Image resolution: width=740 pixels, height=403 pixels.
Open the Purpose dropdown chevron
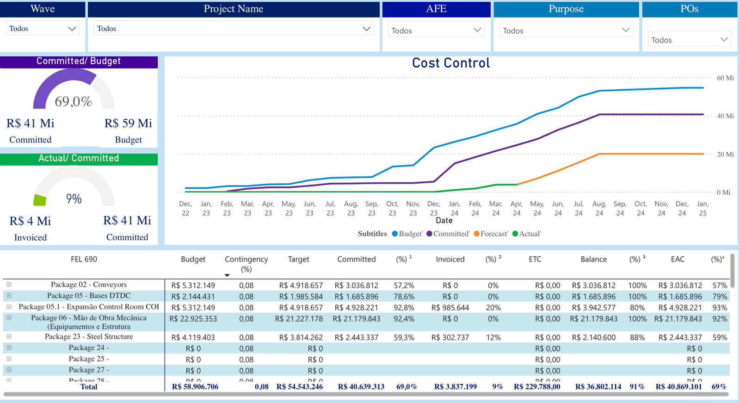626,30
